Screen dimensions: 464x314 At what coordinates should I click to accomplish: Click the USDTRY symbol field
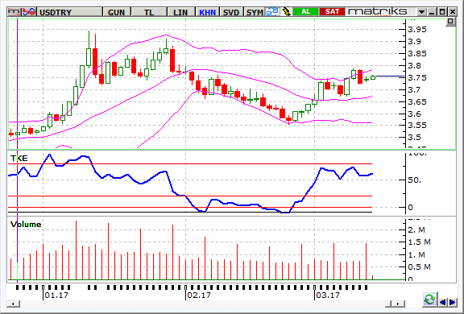pos(69,12)
